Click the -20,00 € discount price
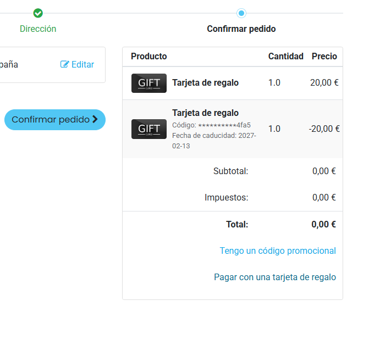Viewport: 369px width, 345px height. 324,129
